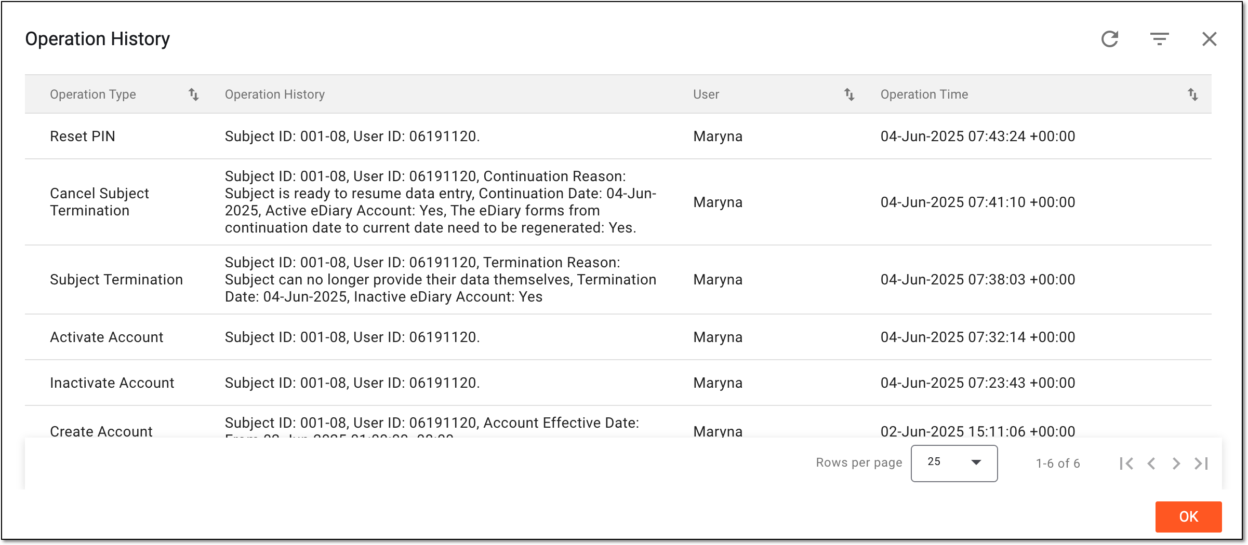This screenshot has width=1248, height=545.
Task: Click time 02-Jun-2025 15:11:06 +00:00
Action: tap(978, 431)
